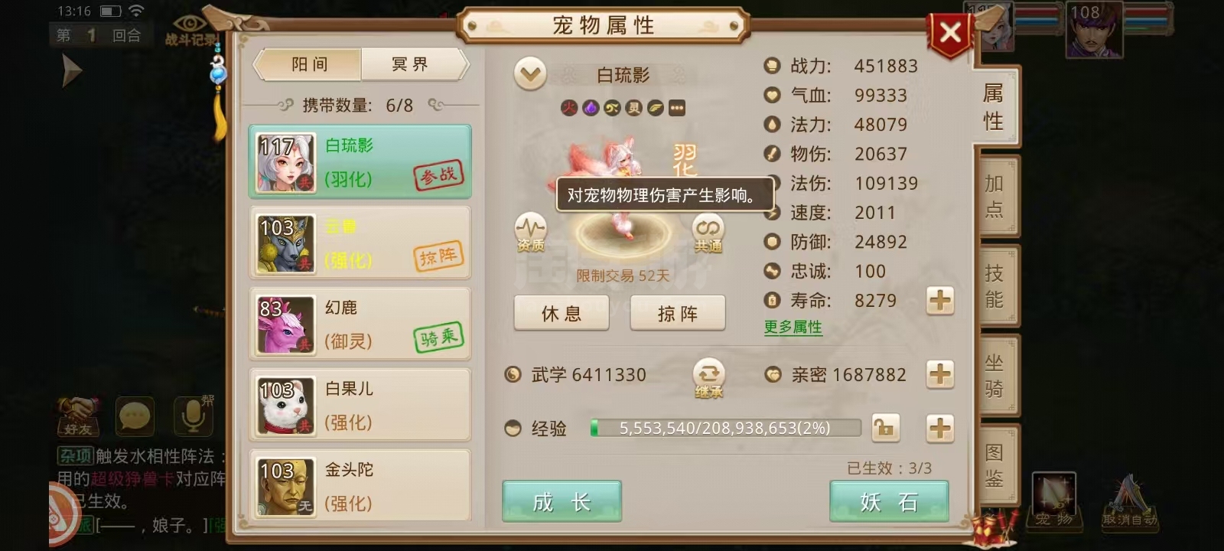Switch to the 阳间 pet list
The image size is (1224, 551).
point(309,64)
